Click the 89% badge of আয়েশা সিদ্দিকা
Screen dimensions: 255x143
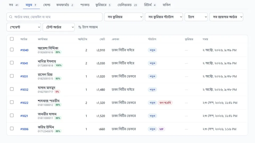(58, 52)
